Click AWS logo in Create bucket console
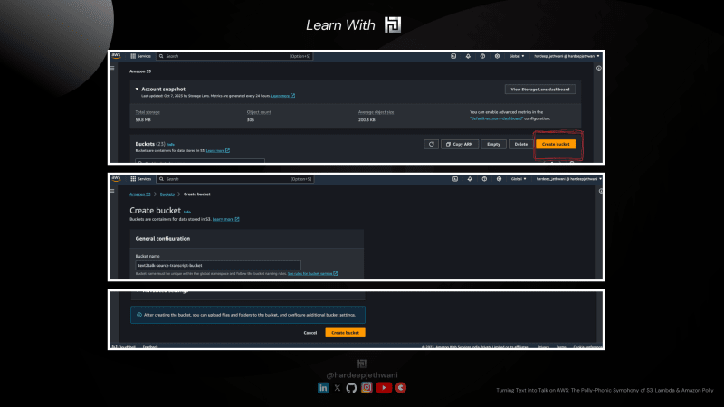This screenshot has height=407, width=724. [x=116, y=178]
